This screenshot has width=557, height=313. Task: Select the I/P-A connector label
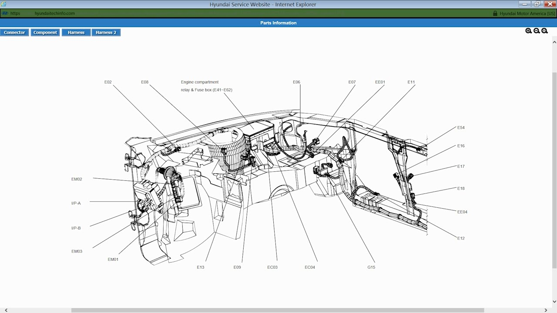coord(76,203)
